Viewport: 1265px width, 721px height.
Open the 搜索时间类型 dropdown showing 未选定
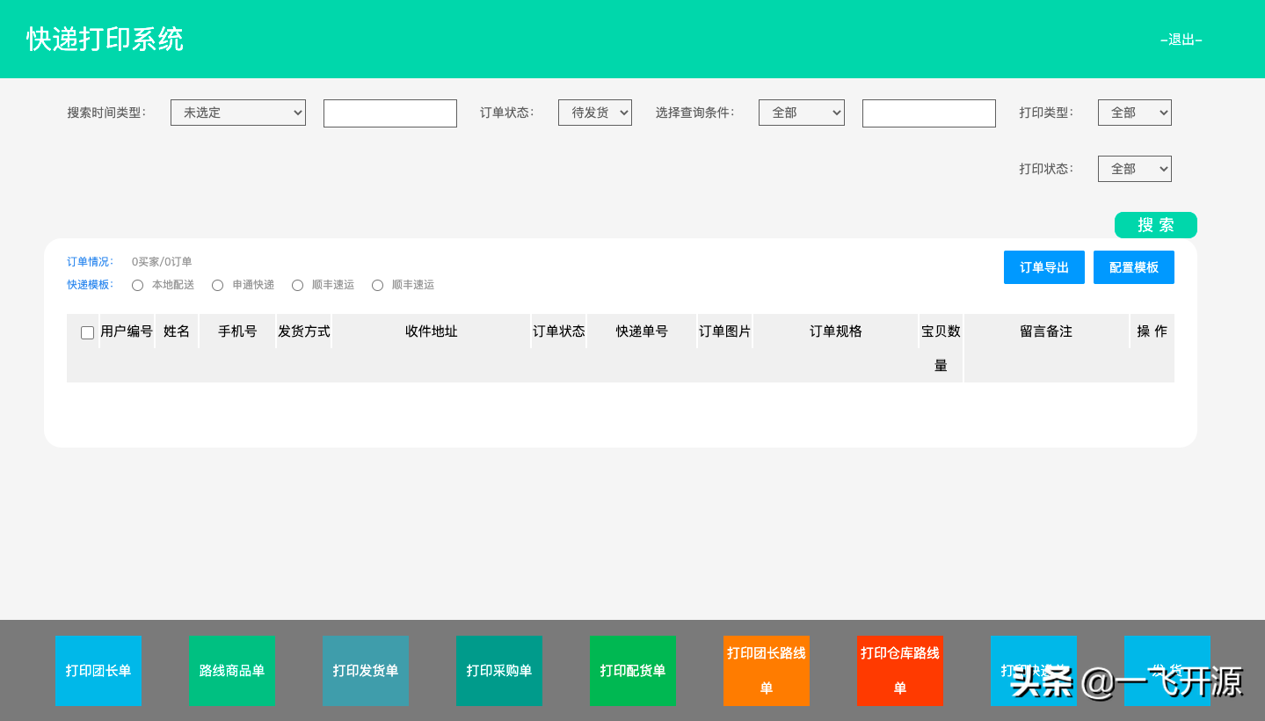(238, 113)
